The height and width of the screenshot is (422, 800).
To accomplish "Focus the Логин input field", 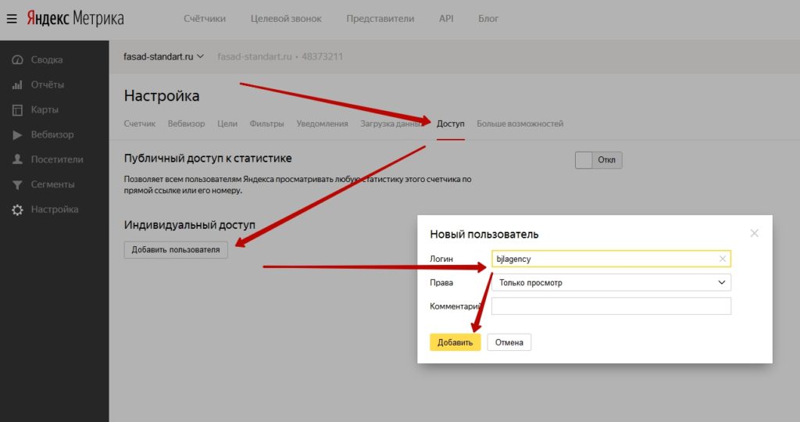I will tap(611, 259).
